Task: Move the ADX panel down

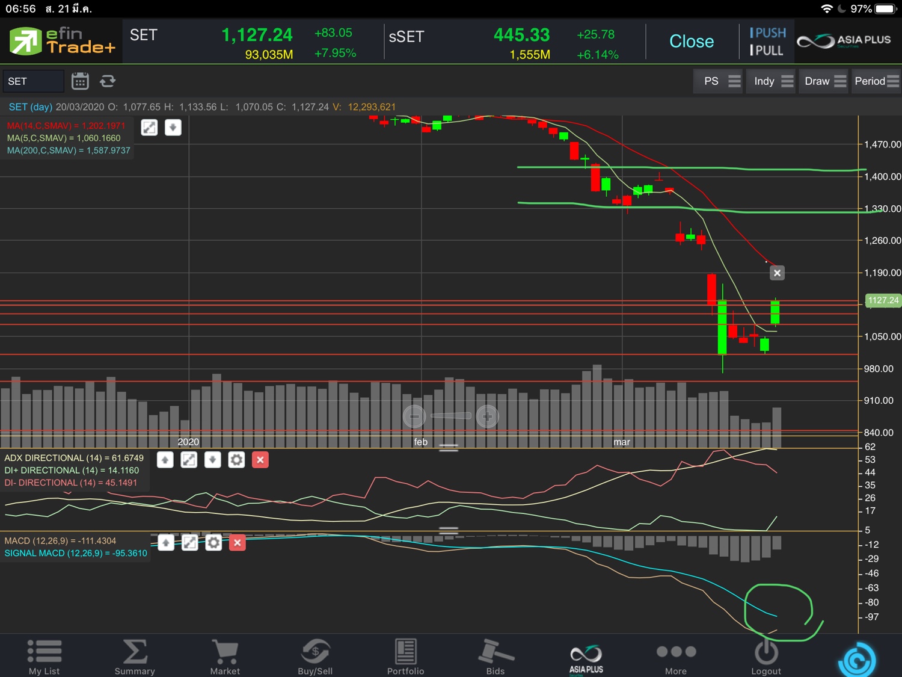Action: [x=212, y=460]
